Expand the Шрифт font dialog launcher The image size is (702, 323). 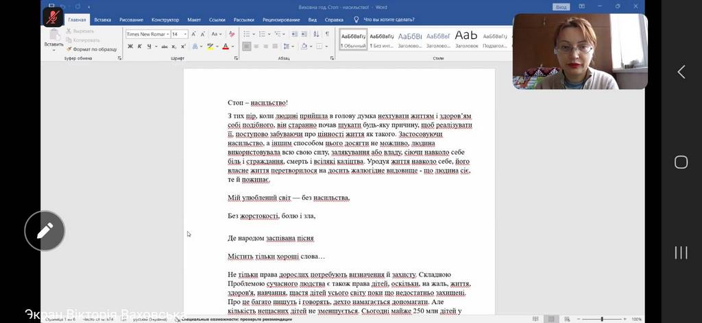point(236,58)
